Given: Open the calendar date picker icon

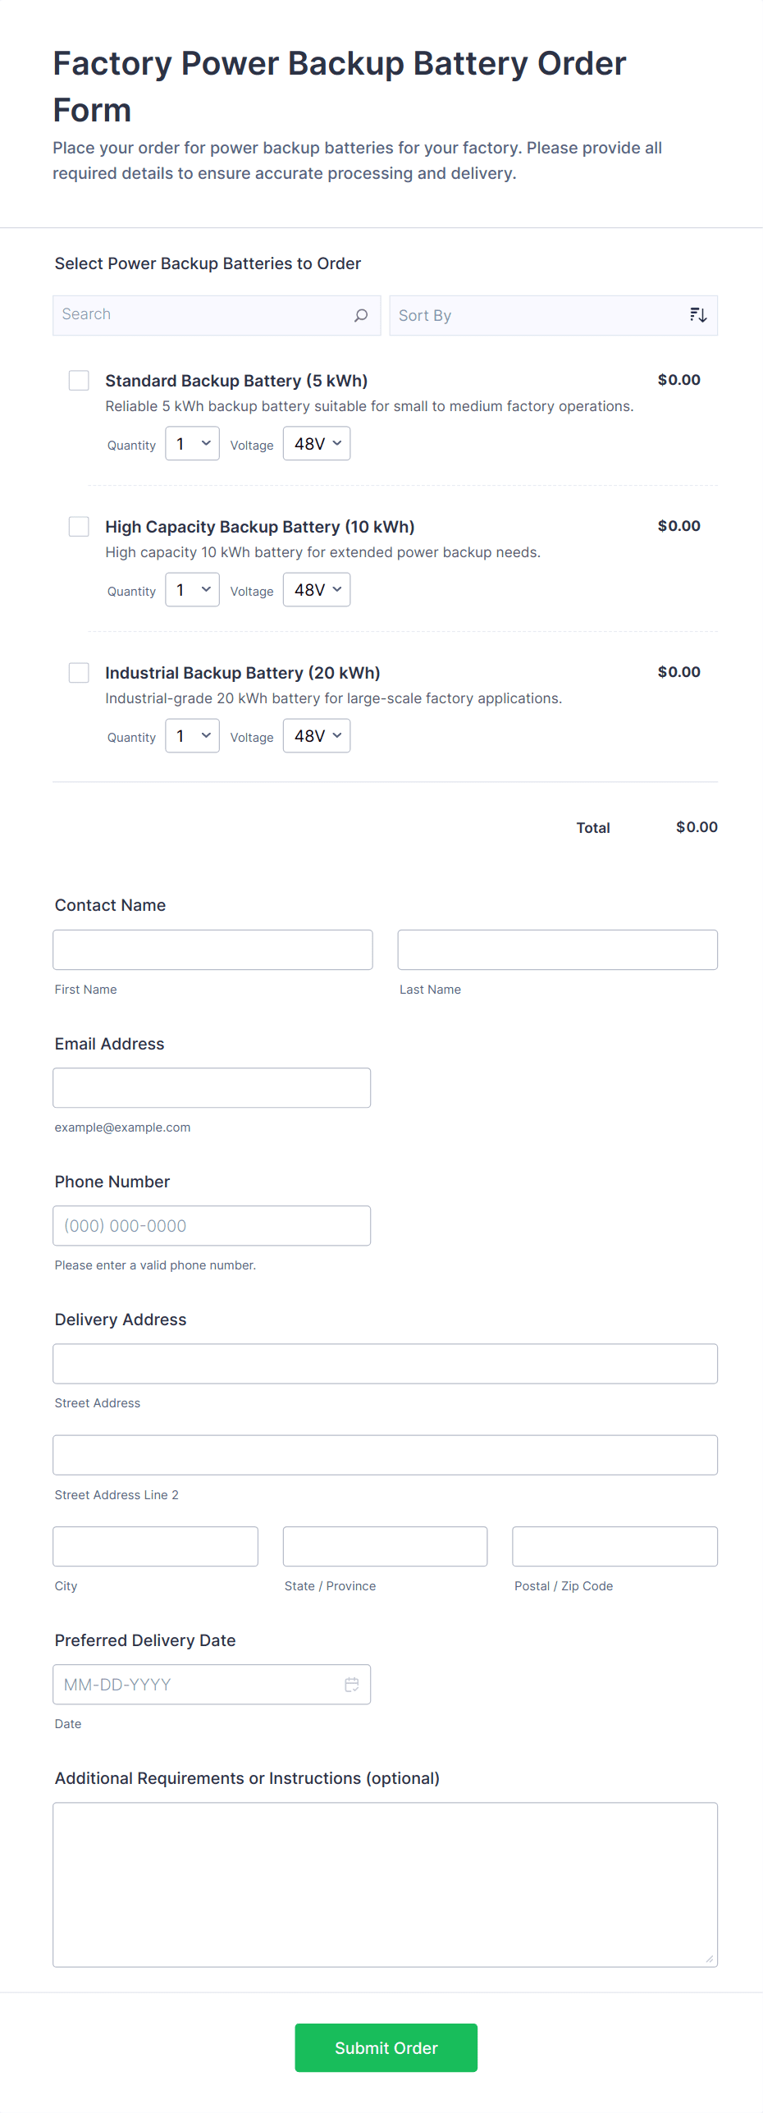Looking at the screenshot, I should [352, 1685].
